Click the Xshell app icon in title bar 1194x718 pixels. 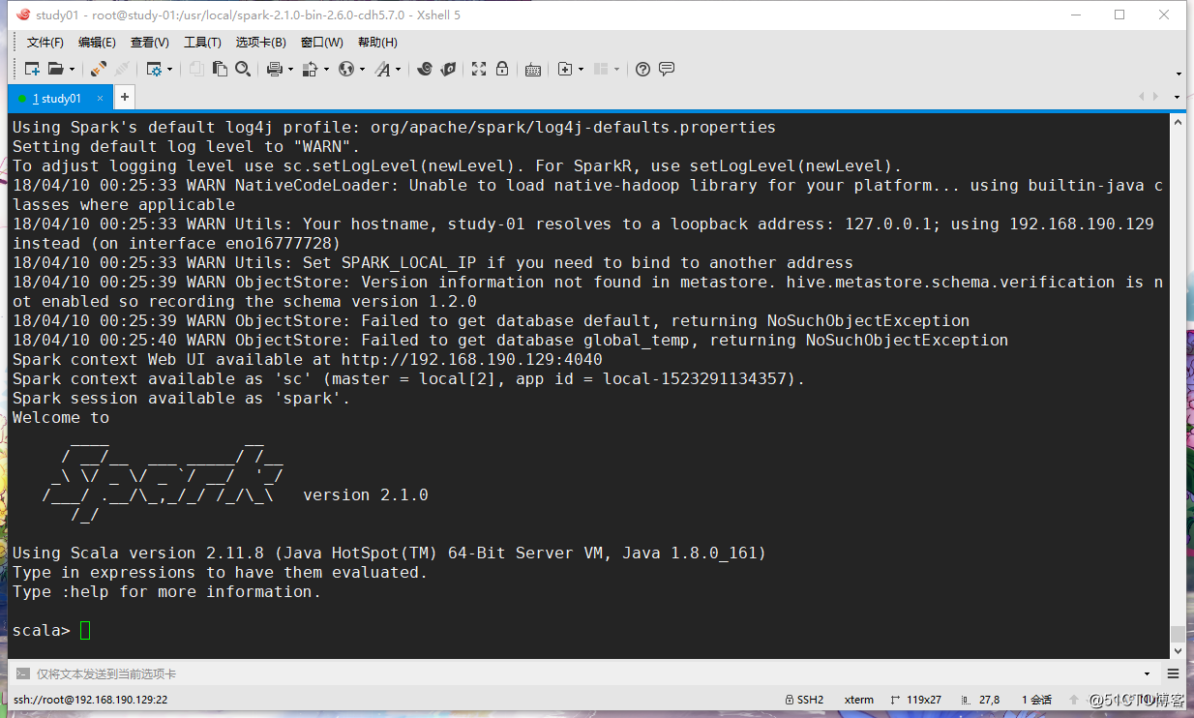pos(22,15)
